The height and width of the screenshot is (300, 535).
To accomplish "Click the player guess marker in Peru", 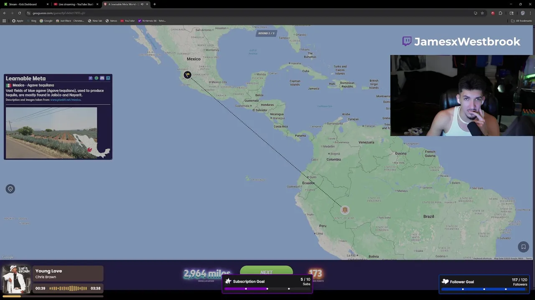I will [x=345, y=210].
